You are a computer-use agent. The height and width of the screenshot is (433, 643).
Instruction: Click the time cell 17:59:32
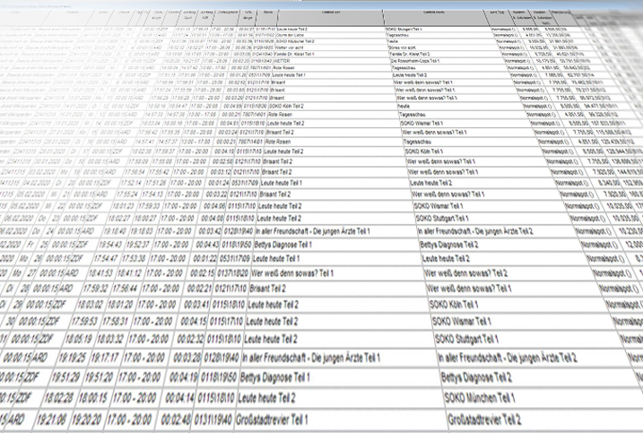tap(95, 289)
